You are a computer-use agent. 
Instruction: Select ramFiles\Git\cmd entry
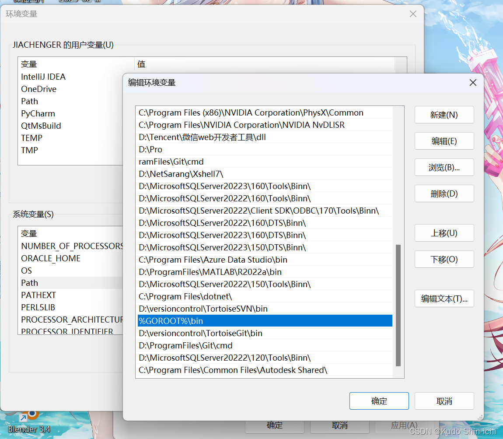[x=265, y=162]
